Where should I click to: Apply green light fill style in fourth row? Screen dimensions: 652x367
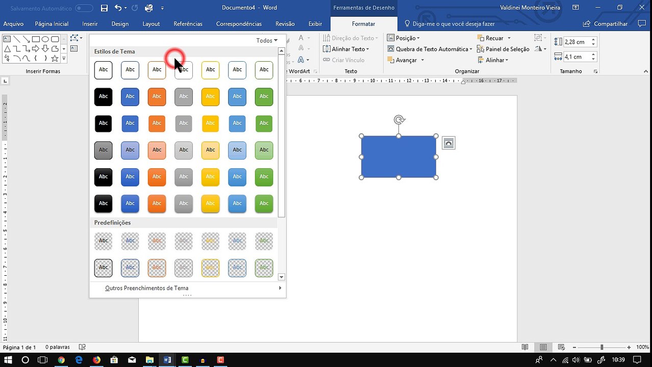264,150
